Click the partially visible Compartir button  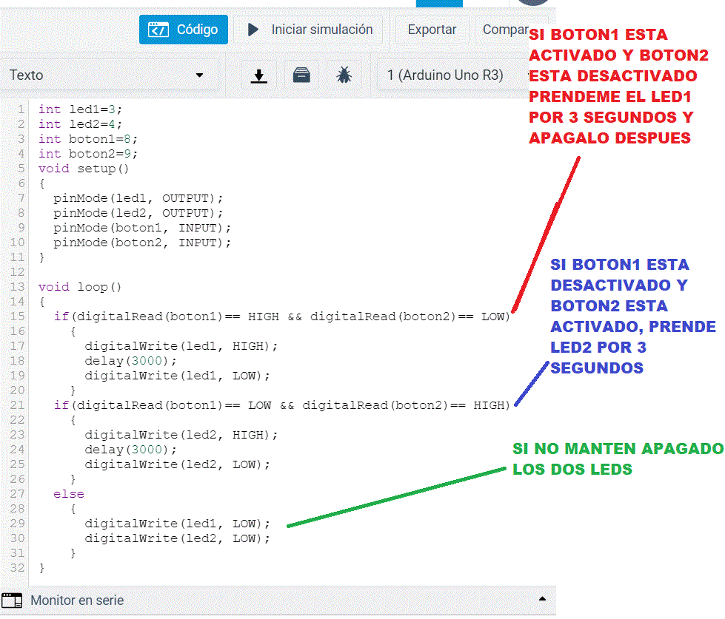click(x=505, y=30)
